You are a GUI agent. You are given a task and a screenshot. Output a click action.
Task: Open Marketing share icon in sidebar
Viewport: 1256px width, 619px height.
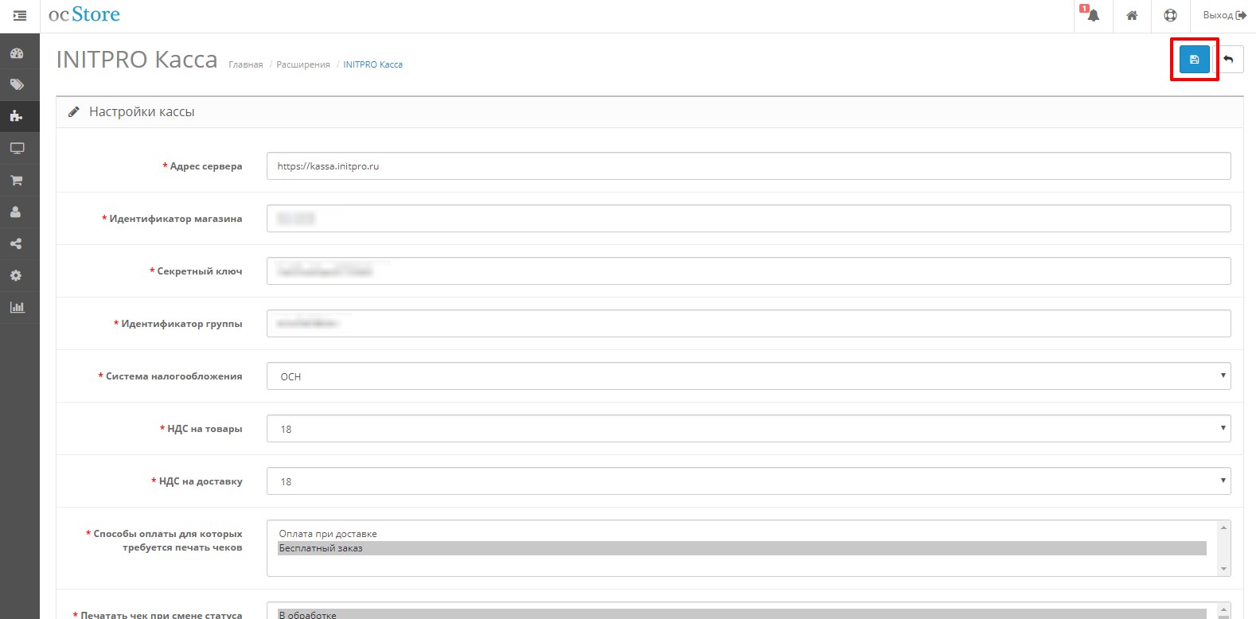tap(17, 244)
